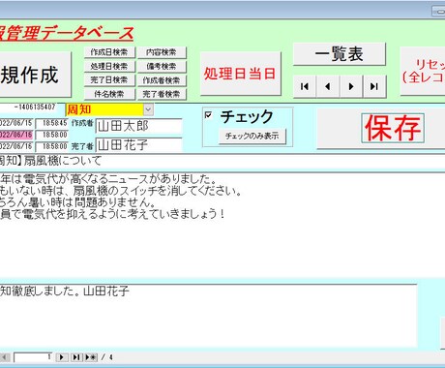The height and width of the screenshot is (368, 445).
Task: Click the time field showing 185845
Action: pos(52,123)
